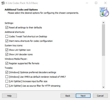Uncheck Optimize preferred decoders settings
The height and width of the screenshot is (100, 110).
pos(7,72)
